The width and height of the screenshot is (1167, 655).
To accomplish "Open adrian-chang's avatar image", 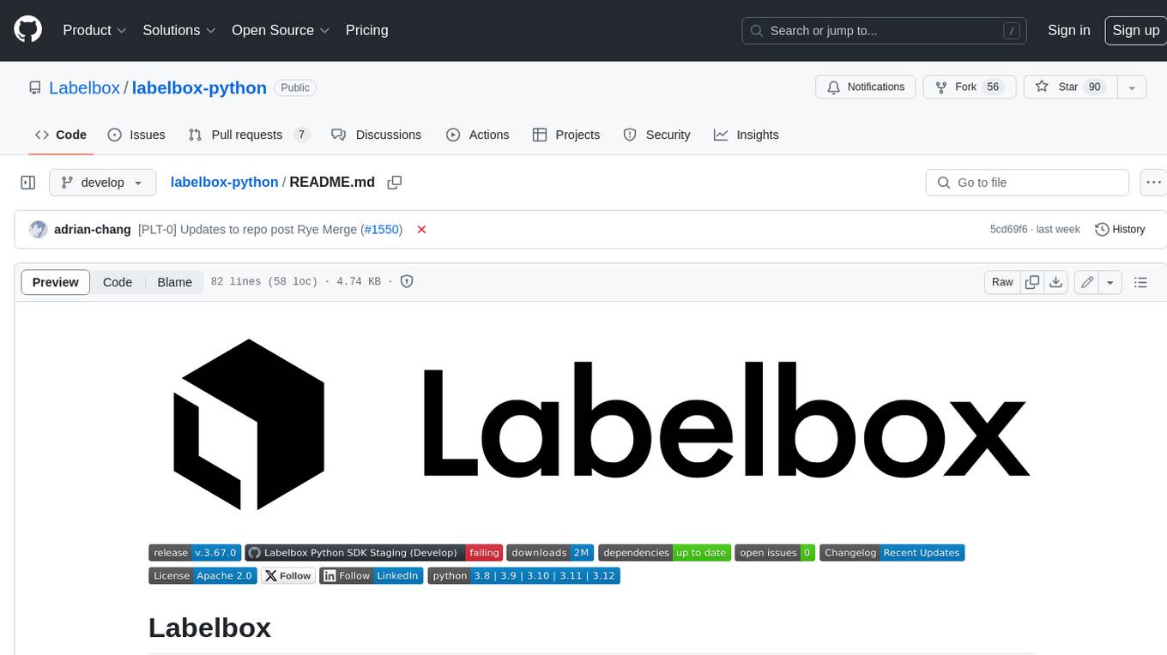I will tap(38, 230).
